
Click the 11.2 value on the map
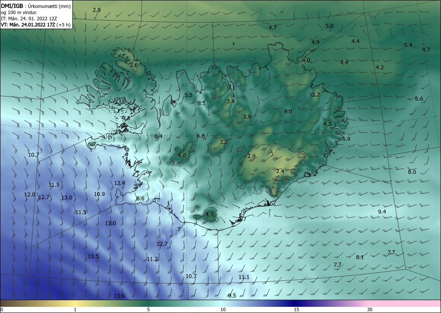coord(152,259)
